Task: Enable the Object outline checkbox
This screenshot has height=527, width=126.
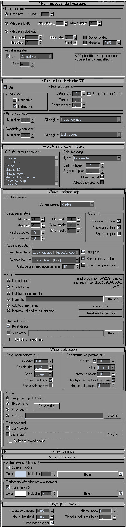Action: coord(85,38)
